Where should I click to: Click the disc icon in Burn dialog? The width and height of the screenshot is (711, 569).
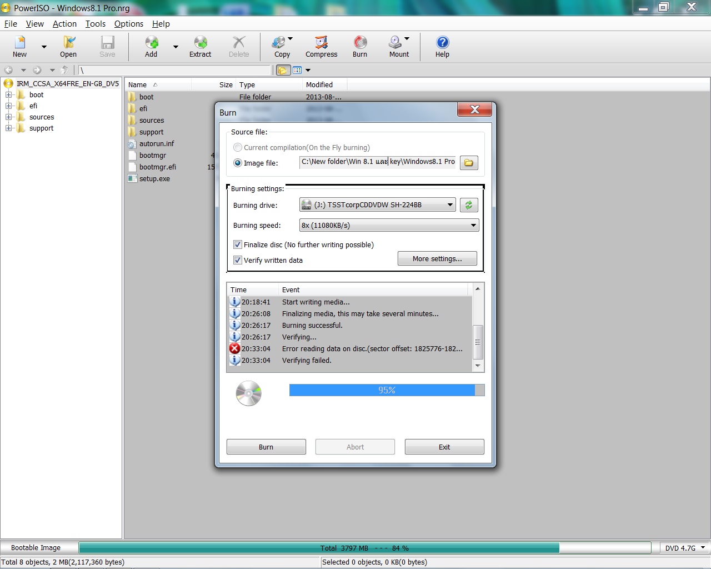point(248,393)
